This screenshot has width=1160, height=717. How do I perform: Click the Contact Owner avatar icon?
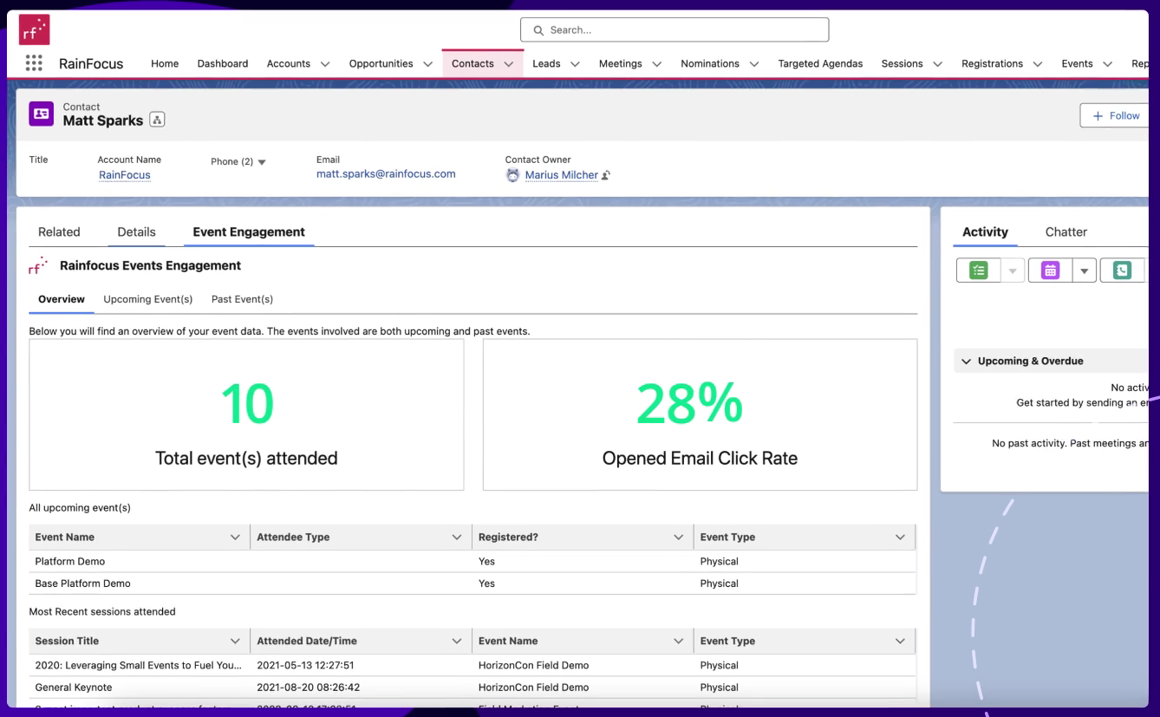coord(512,174)
